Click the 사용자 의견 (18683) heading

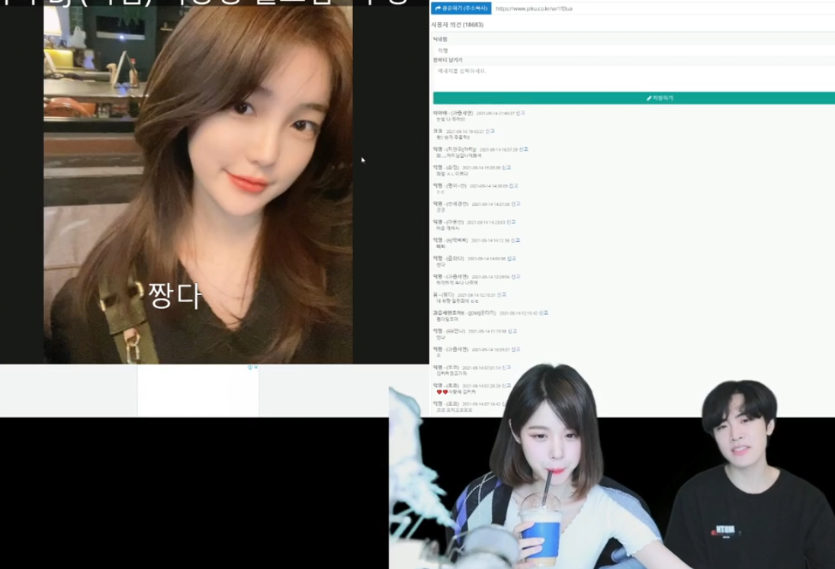pos(458,24)
